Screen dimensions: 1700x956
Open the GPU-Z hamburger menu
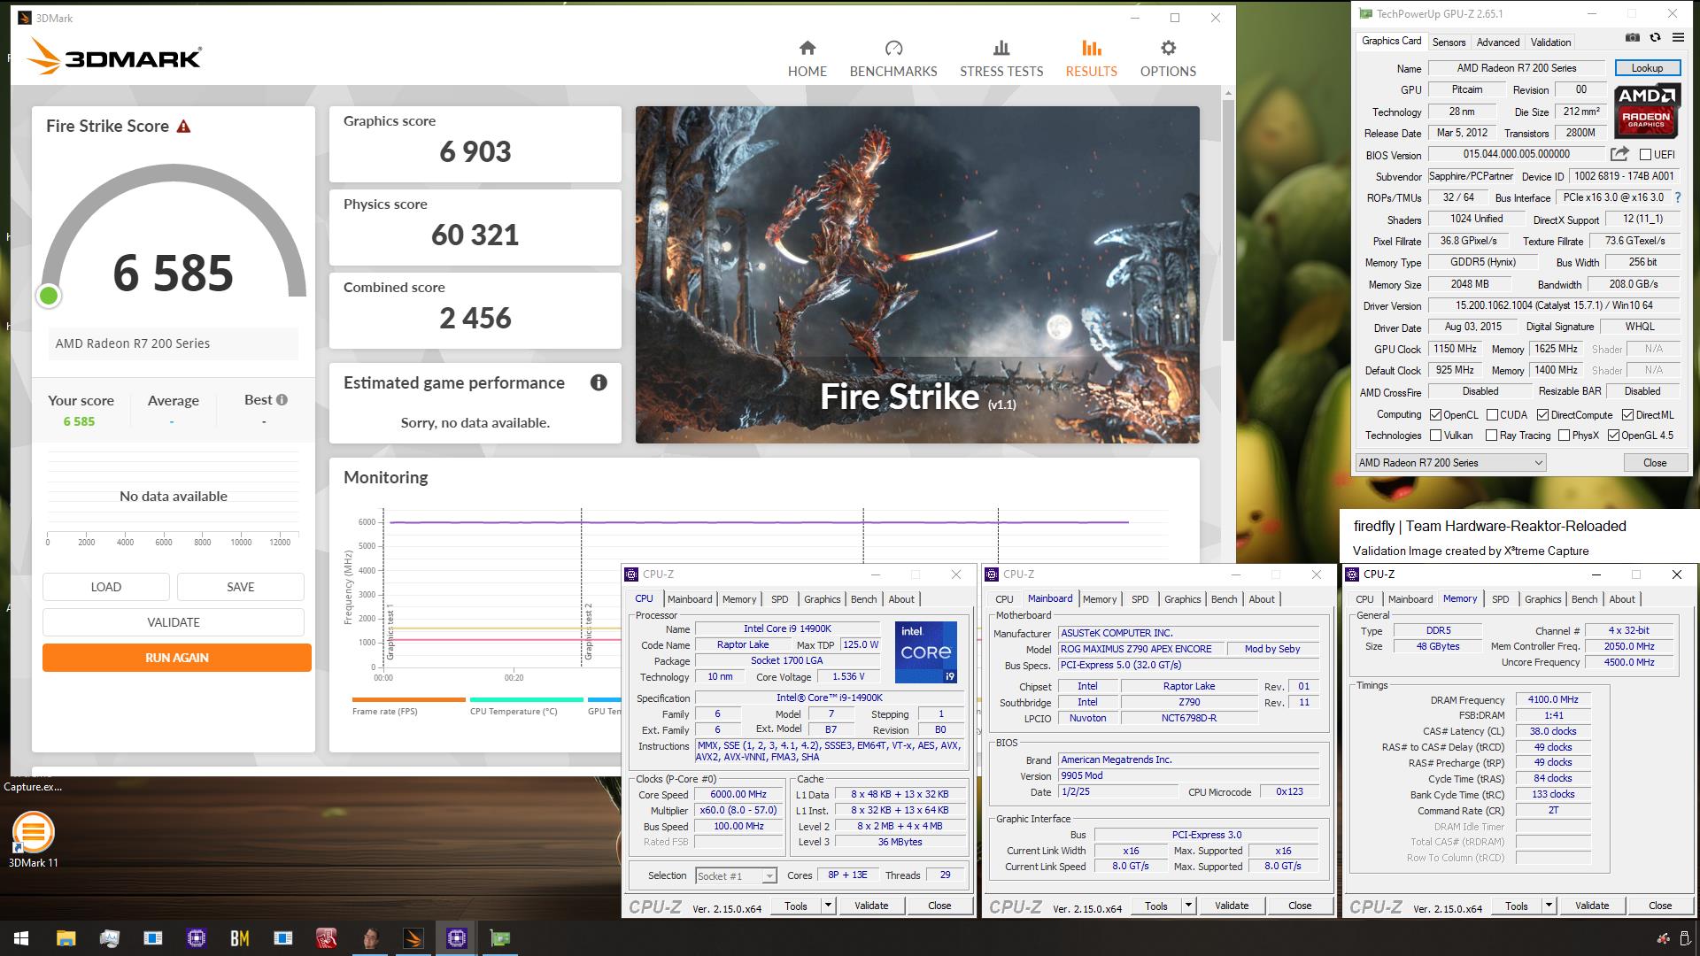[1678, 38]
